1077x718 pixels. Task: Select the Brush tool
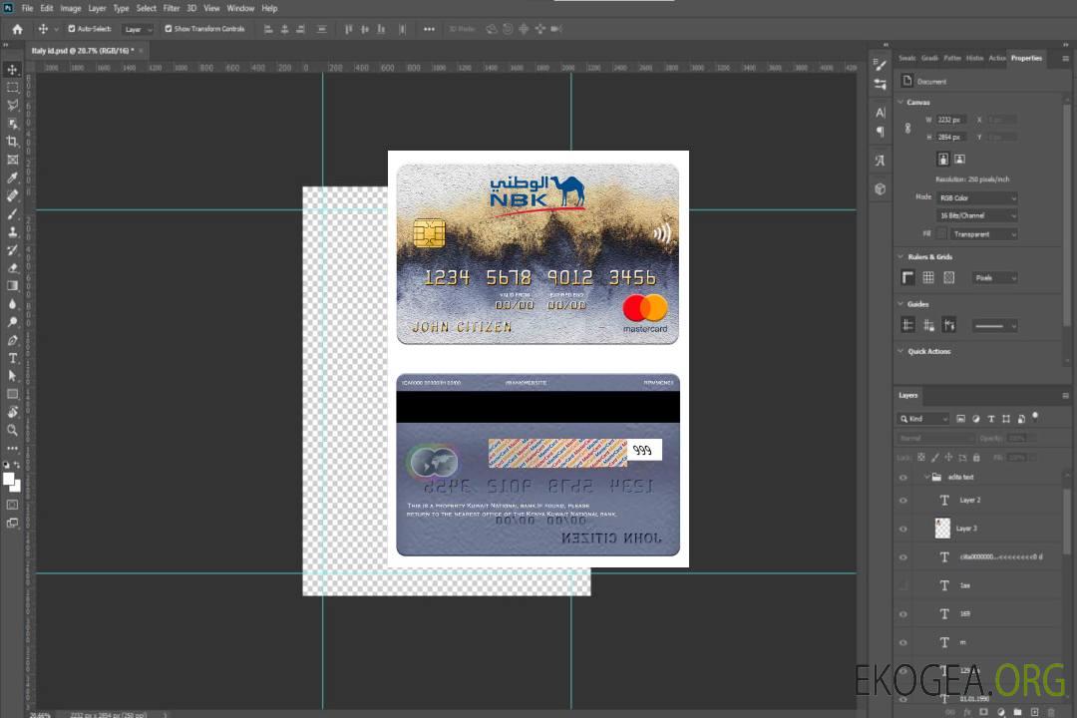click(12, 213)
